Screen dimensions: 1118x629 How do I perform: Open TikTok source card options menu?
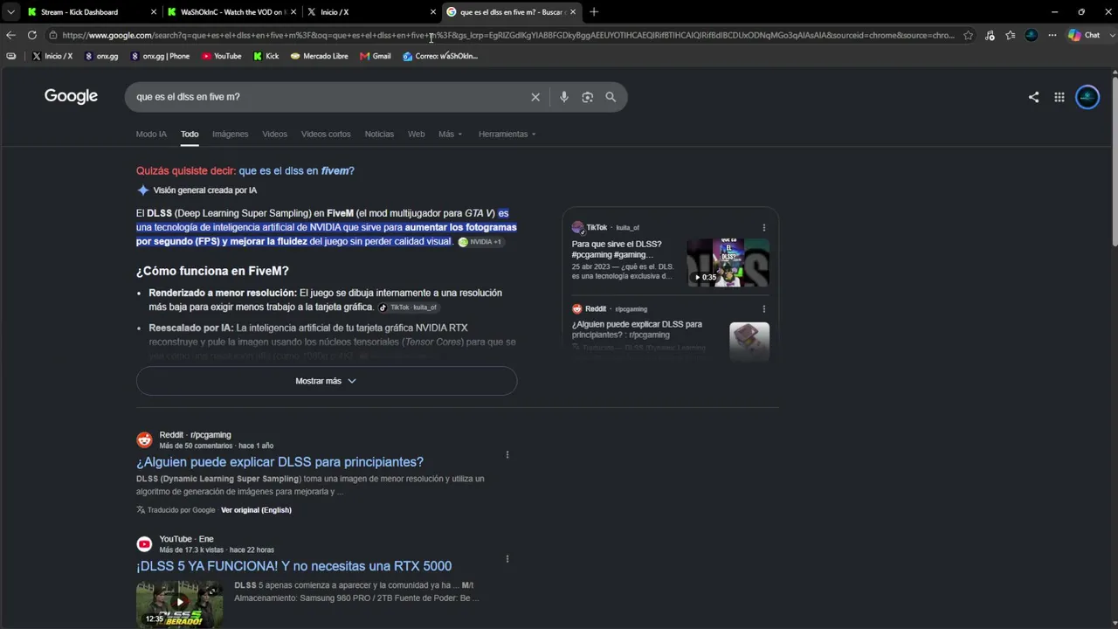point(764,228)
